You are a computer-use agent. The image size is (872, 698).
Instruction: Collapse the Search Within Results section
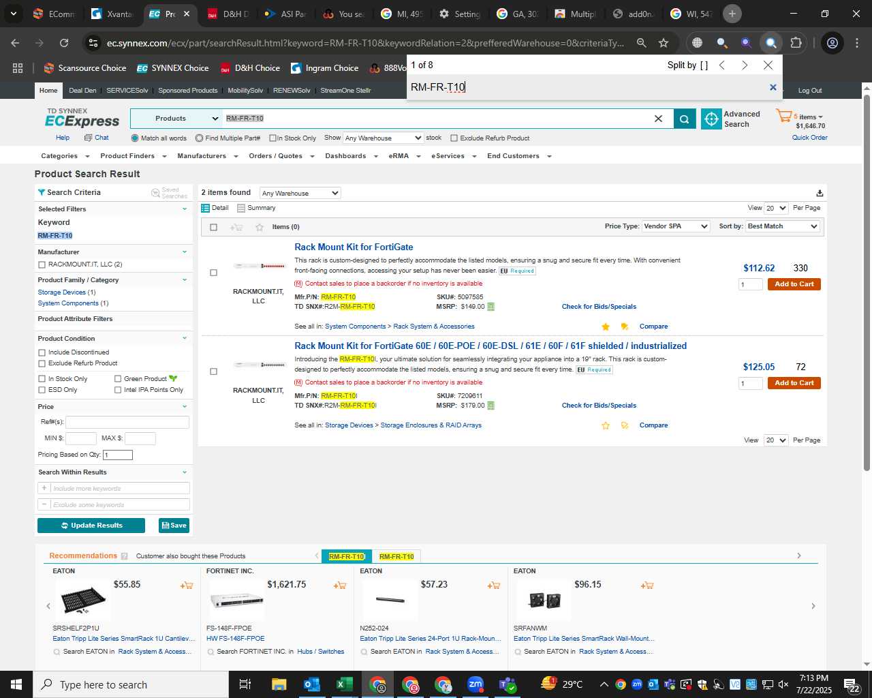coord(185,472)
